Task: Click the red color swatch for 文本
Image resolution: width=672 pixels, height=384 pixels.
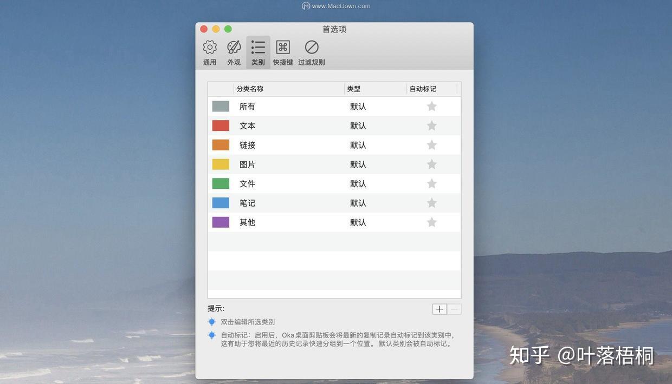Action: pos(221,125)
